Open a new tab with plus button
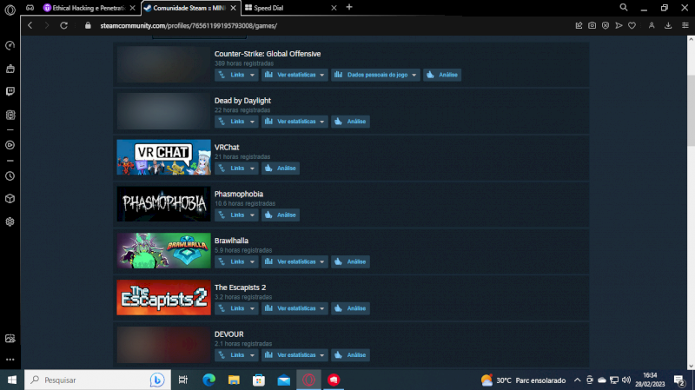 click(x=349, y=7)
